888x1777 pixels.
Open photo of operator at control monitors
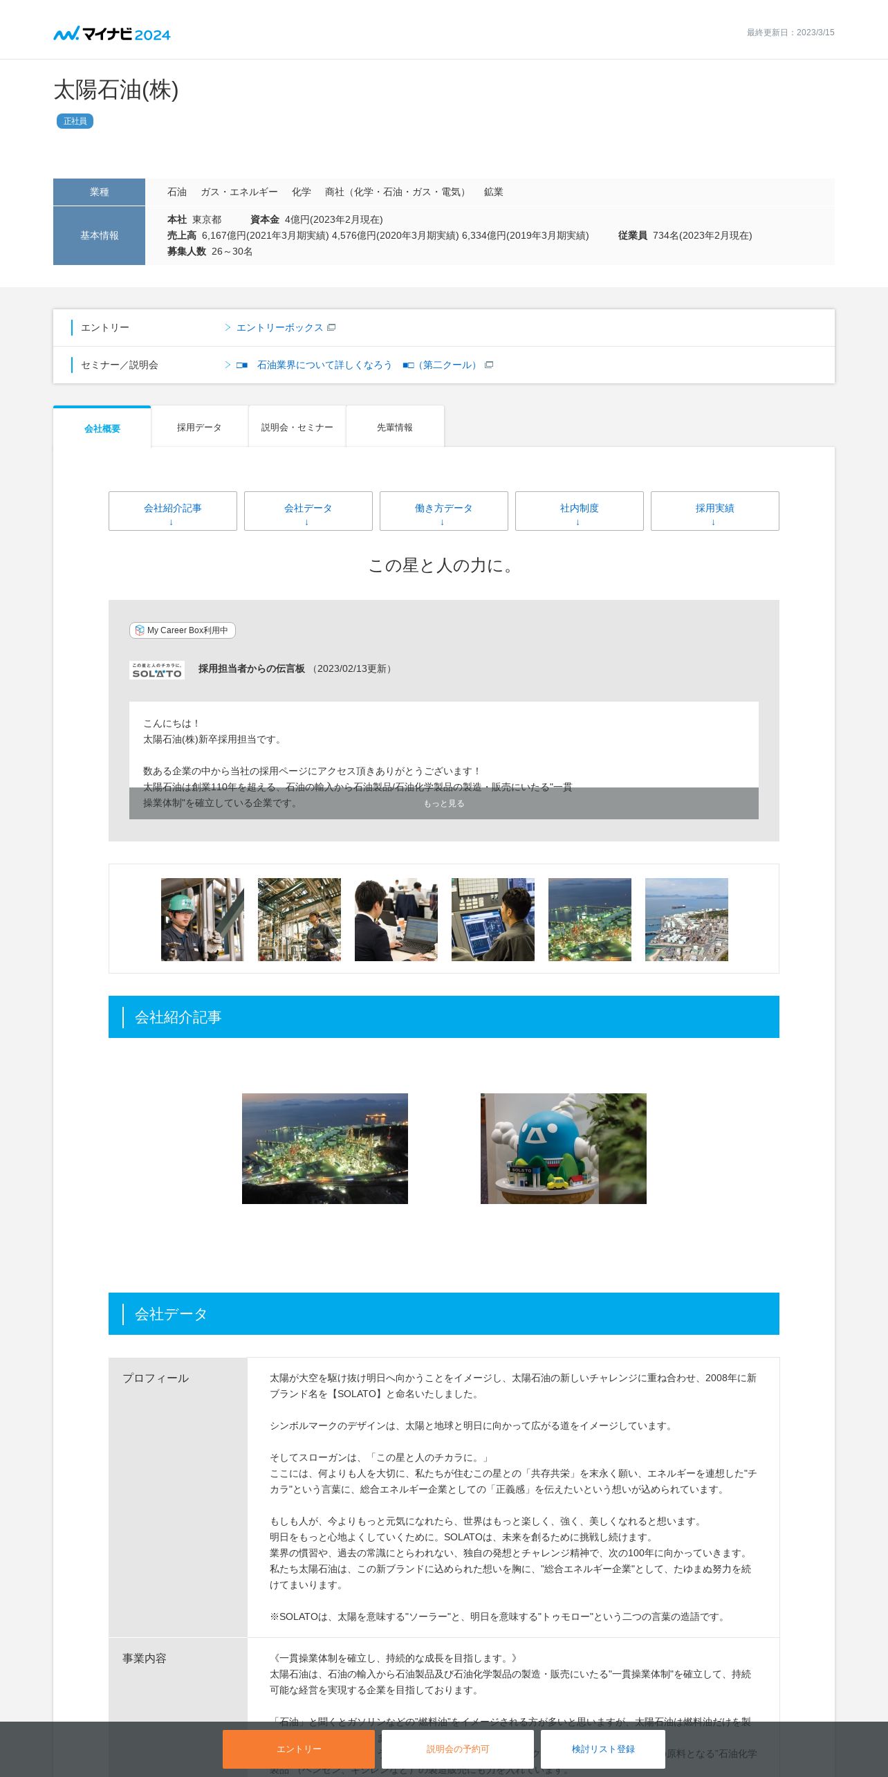click(x=493, y=920)
